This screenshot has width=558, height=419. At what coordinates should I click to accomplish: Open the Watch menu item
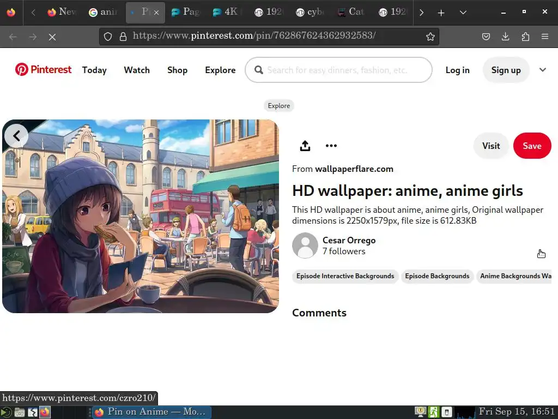[137, 70]
